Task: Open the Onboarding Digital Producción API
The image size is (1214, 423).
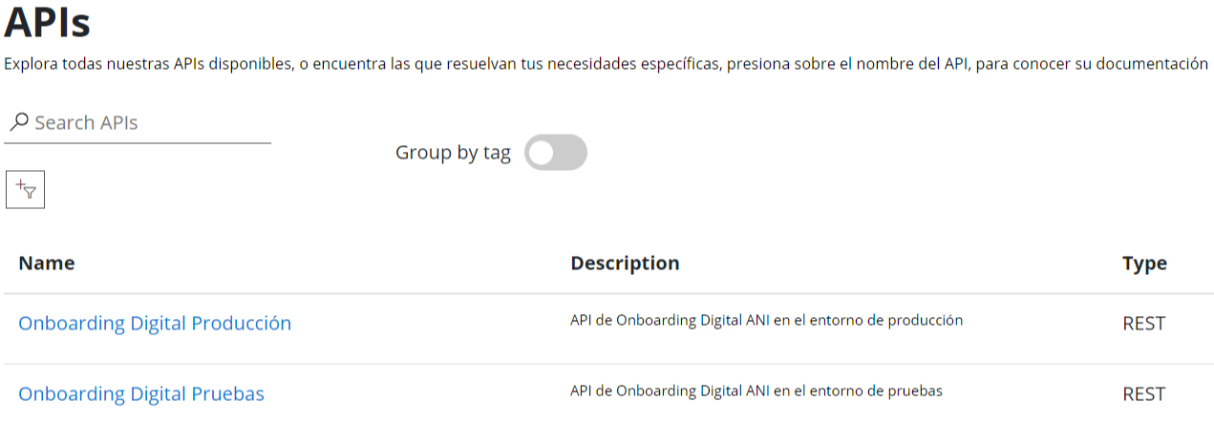Action: (x=155, y=323)
